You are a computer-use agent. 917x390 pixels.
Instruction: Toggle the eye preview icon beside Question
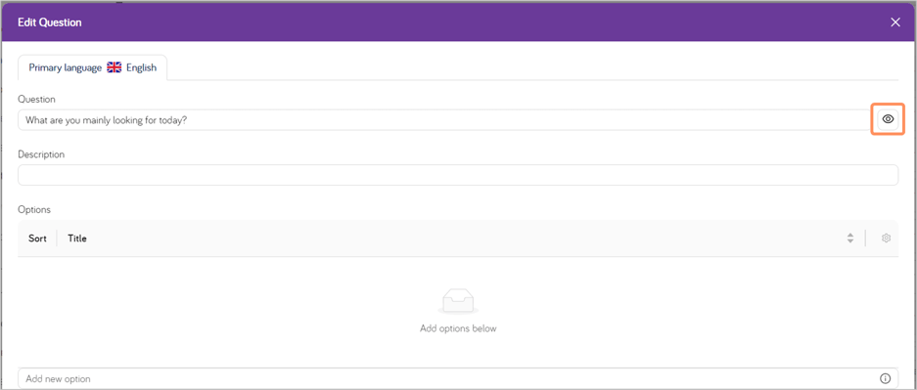point(888,119)
